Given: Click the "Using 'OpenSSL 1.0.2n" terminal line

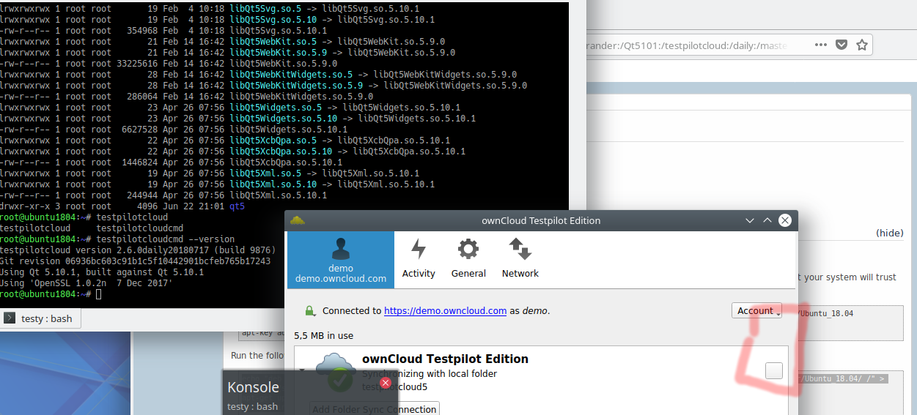Looking at the screenshot, I should [x=86, y=283].
